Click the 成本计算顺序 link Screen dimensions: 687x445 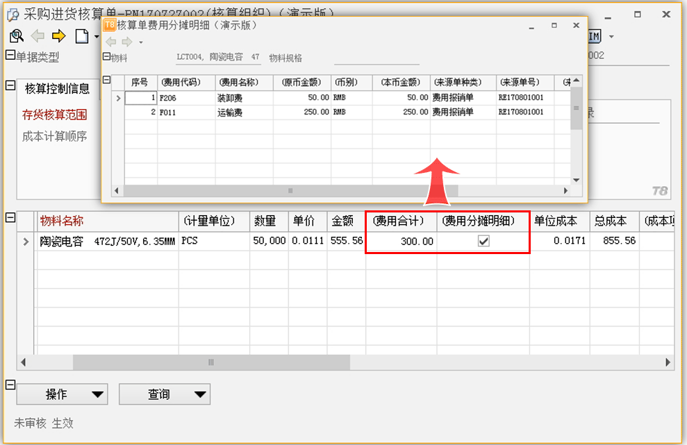pos(55,136)
